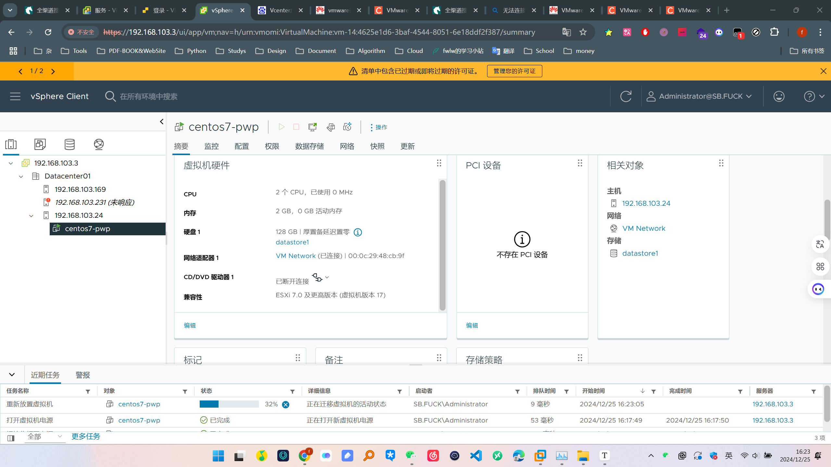Open the Storage inventory view icon
This screenshot has width=831, height=467.
[69, 144]
